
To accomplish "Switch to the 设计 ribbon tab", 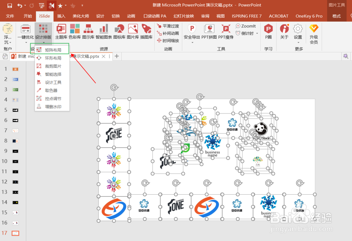I will 100,16.
